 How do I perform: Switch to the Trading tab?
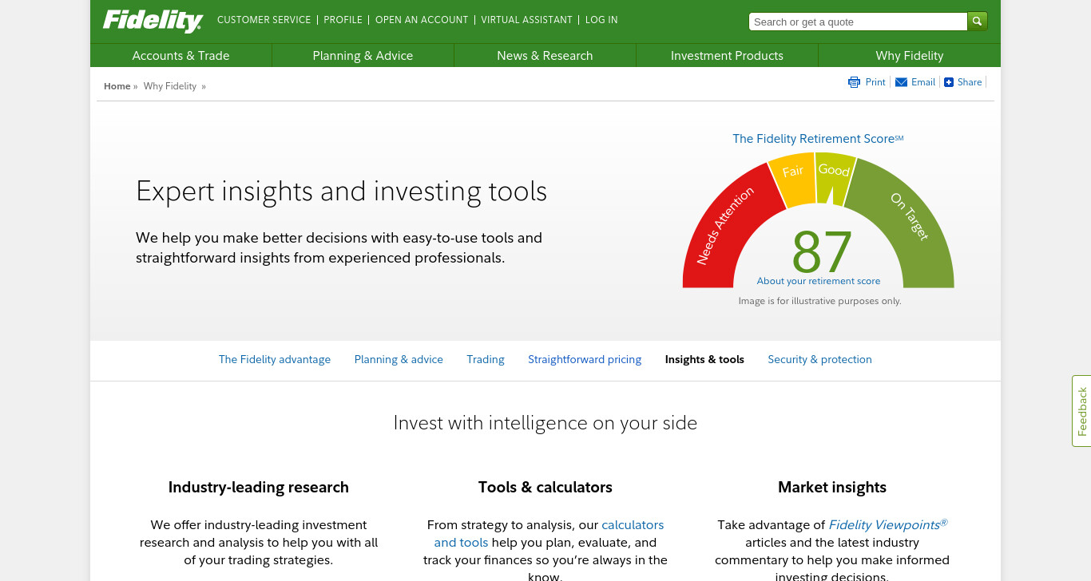pos(486,360)
